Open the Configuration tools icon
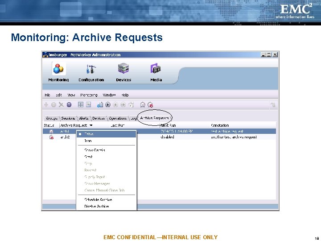 click(91, 69)
